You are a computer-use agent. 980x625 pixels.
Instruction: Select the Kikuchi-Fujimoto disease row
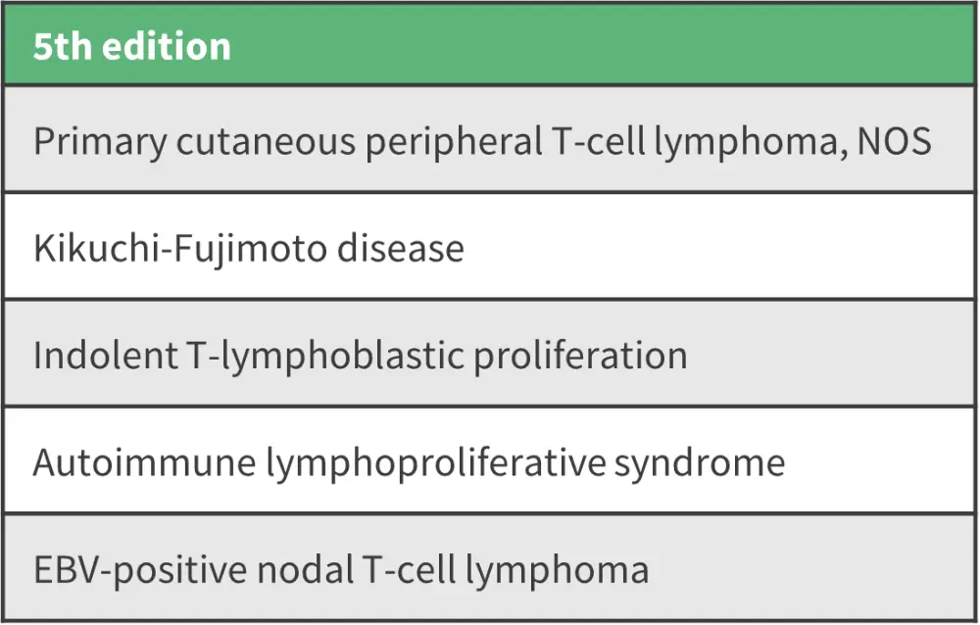point(490,247)
